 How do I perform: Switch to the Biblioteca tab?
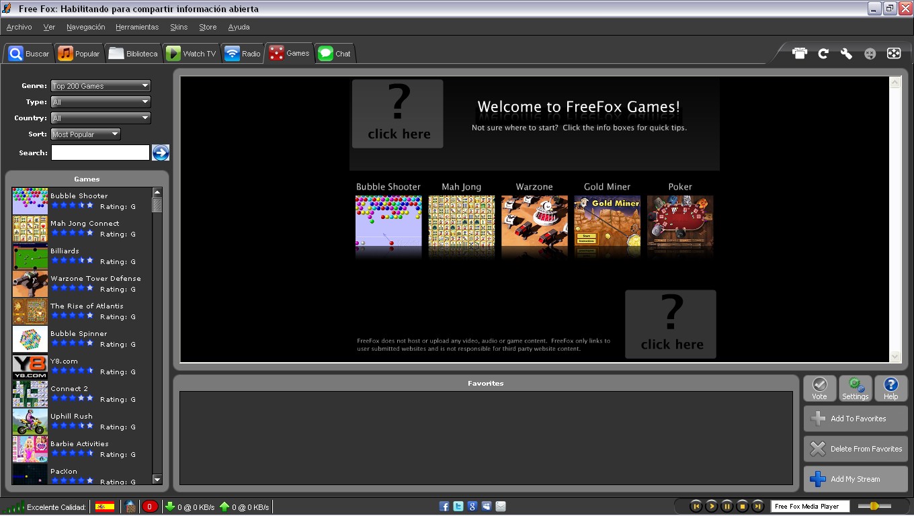point(133,54)
